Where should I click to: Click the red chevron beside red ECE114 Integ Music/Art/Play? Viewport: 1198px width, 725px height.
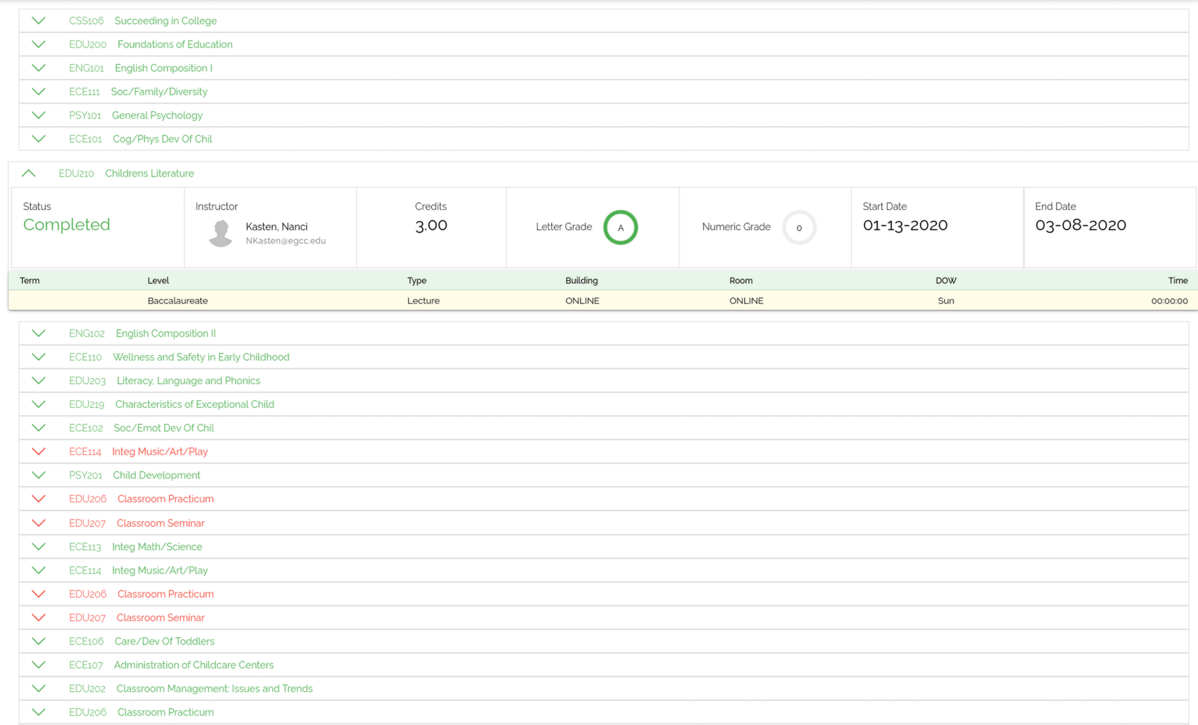pos(38,452)
